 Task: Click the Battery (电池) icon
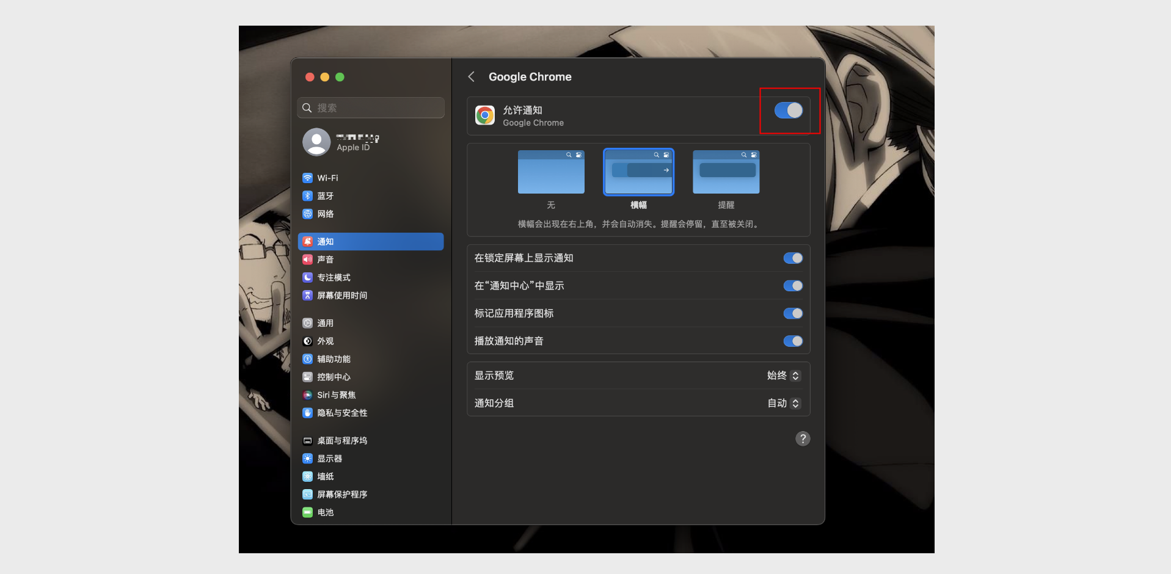pyautogui.click(x=308, y=512)
